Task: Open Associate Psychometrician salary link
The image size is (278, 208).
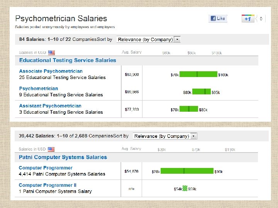Action: [x=51, y=71]
